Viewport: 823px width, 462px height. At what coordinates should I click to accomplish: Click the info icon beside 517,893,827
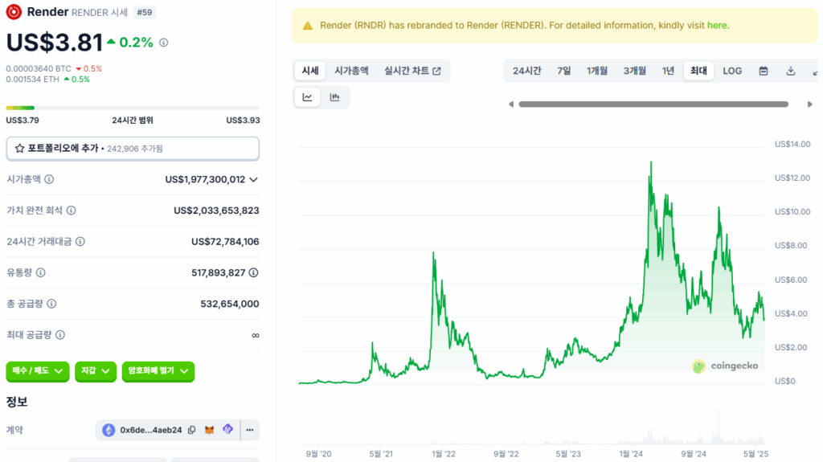pyautogui.click(x=253, y=272)
